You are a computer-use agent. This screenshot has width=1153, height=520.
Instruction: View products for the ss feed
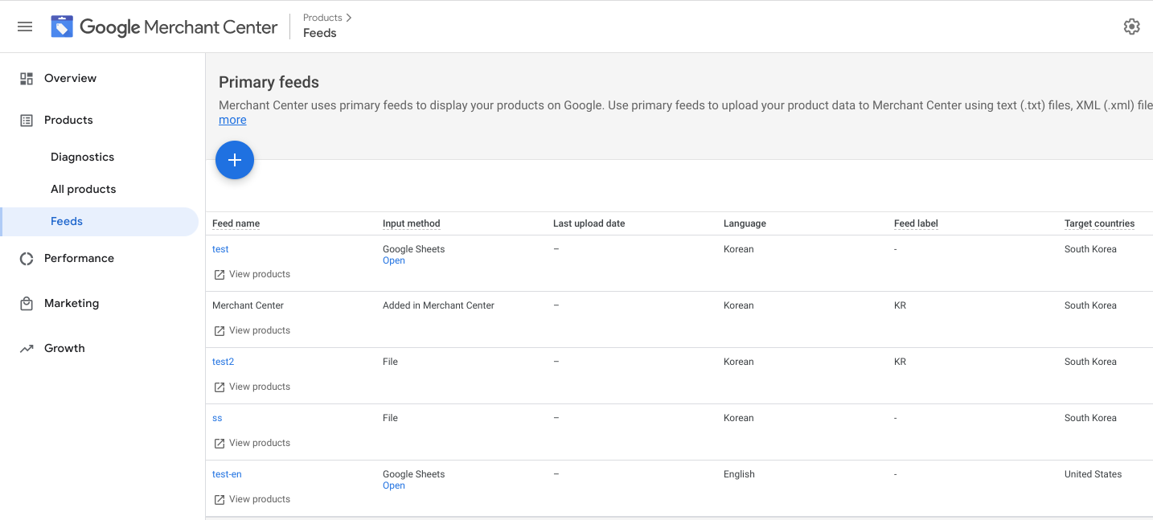click(259, 443)
